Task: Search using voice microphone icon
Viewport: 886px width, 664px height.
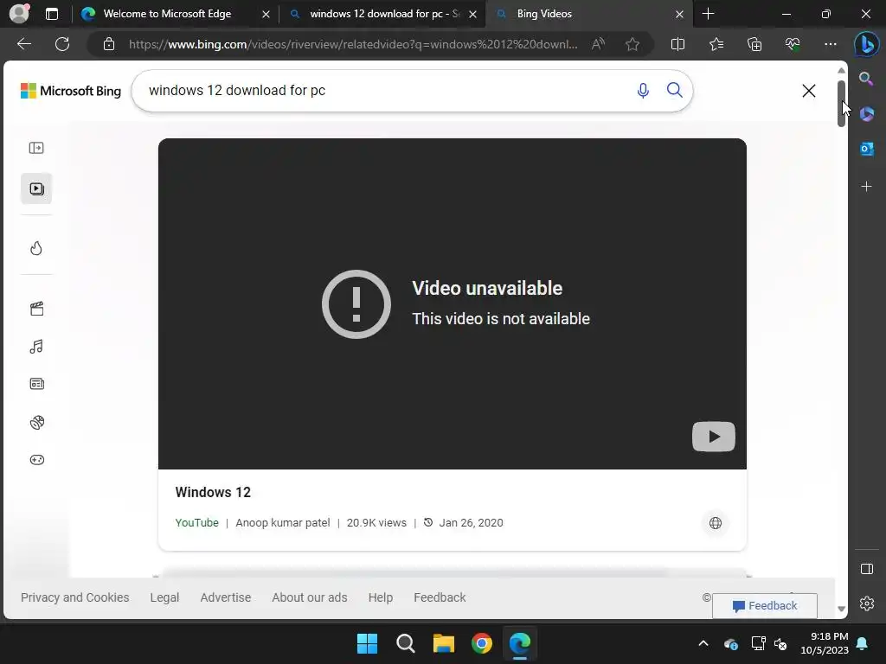Action: point(643,90)
